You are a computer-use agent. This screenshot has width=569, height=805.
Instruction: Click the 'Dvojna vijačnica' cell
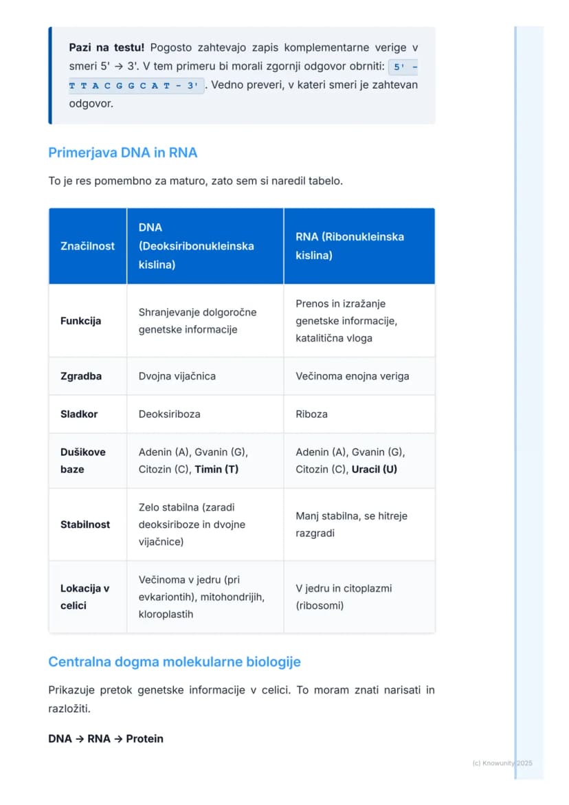tap(177, 376)
